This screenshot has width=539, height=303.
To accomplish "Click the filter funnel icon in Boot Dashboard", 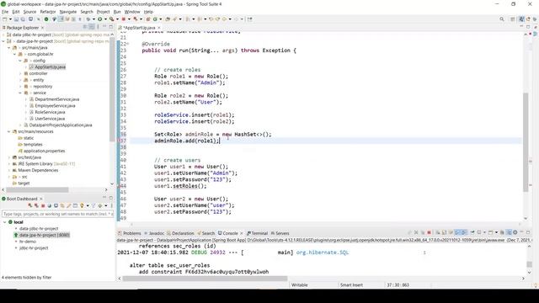I will [x=93, y=205].
